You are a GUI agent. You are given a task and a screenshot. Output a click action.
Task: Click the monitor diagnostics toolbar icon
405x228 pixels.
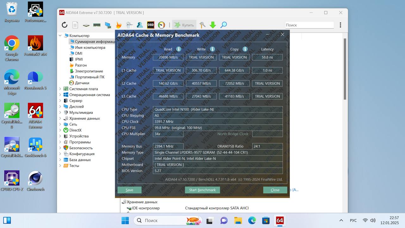pyautogui.click(x=108, y=25)
